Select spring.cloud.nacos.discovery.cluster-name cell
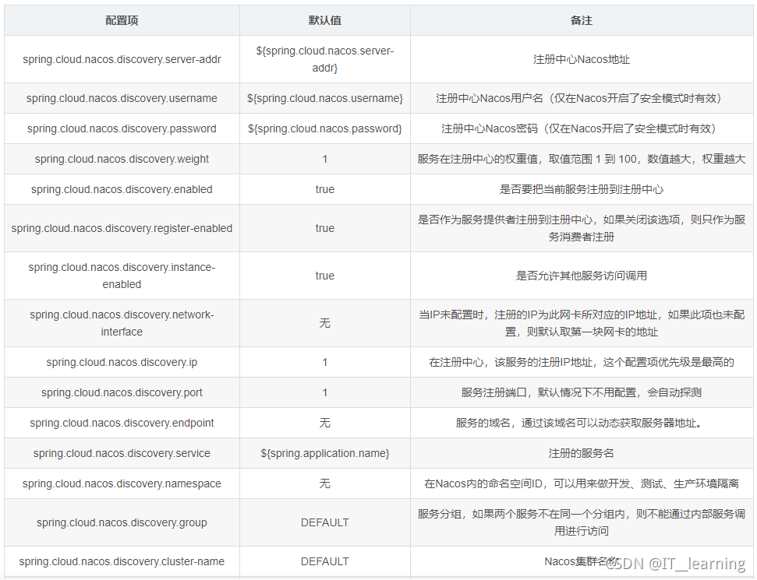 (122, 561)
